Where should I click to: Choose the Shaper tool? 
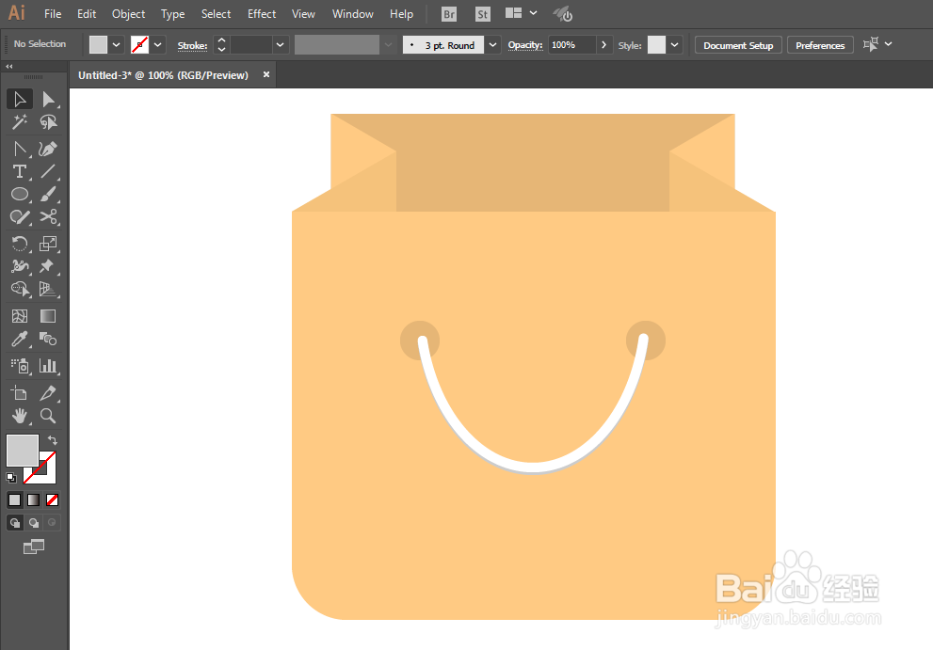pos(20,216)
